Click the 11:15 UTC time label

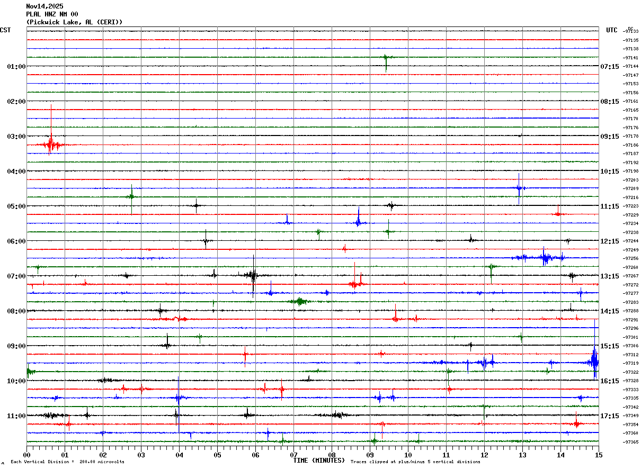pos(609,206)
